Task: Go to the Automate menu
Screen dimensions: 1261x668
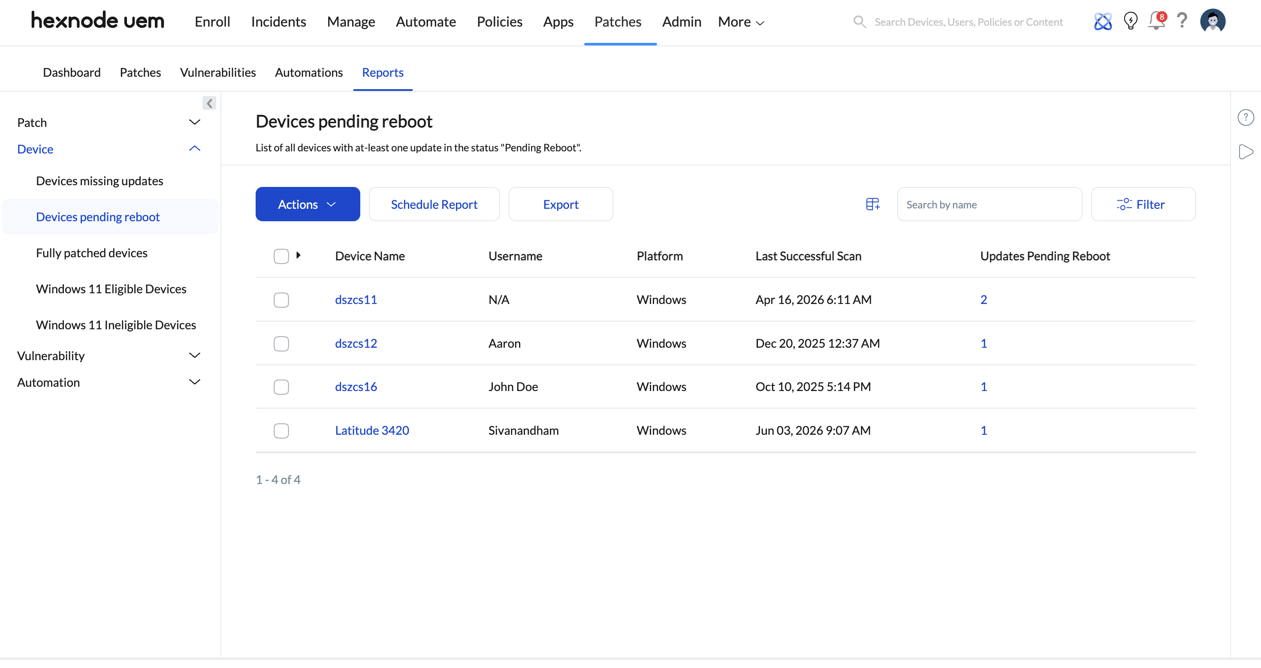Action: [426, 21]
